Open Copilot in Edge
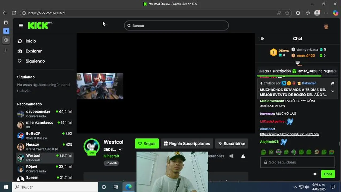341x192 pixels. (x=335, y=13)
